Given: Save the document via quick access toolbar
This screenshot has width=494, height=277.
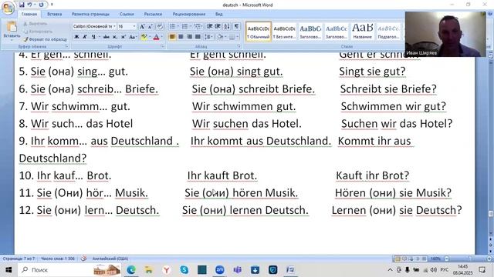Looking at the screenshot, I should tap(22, 5).
